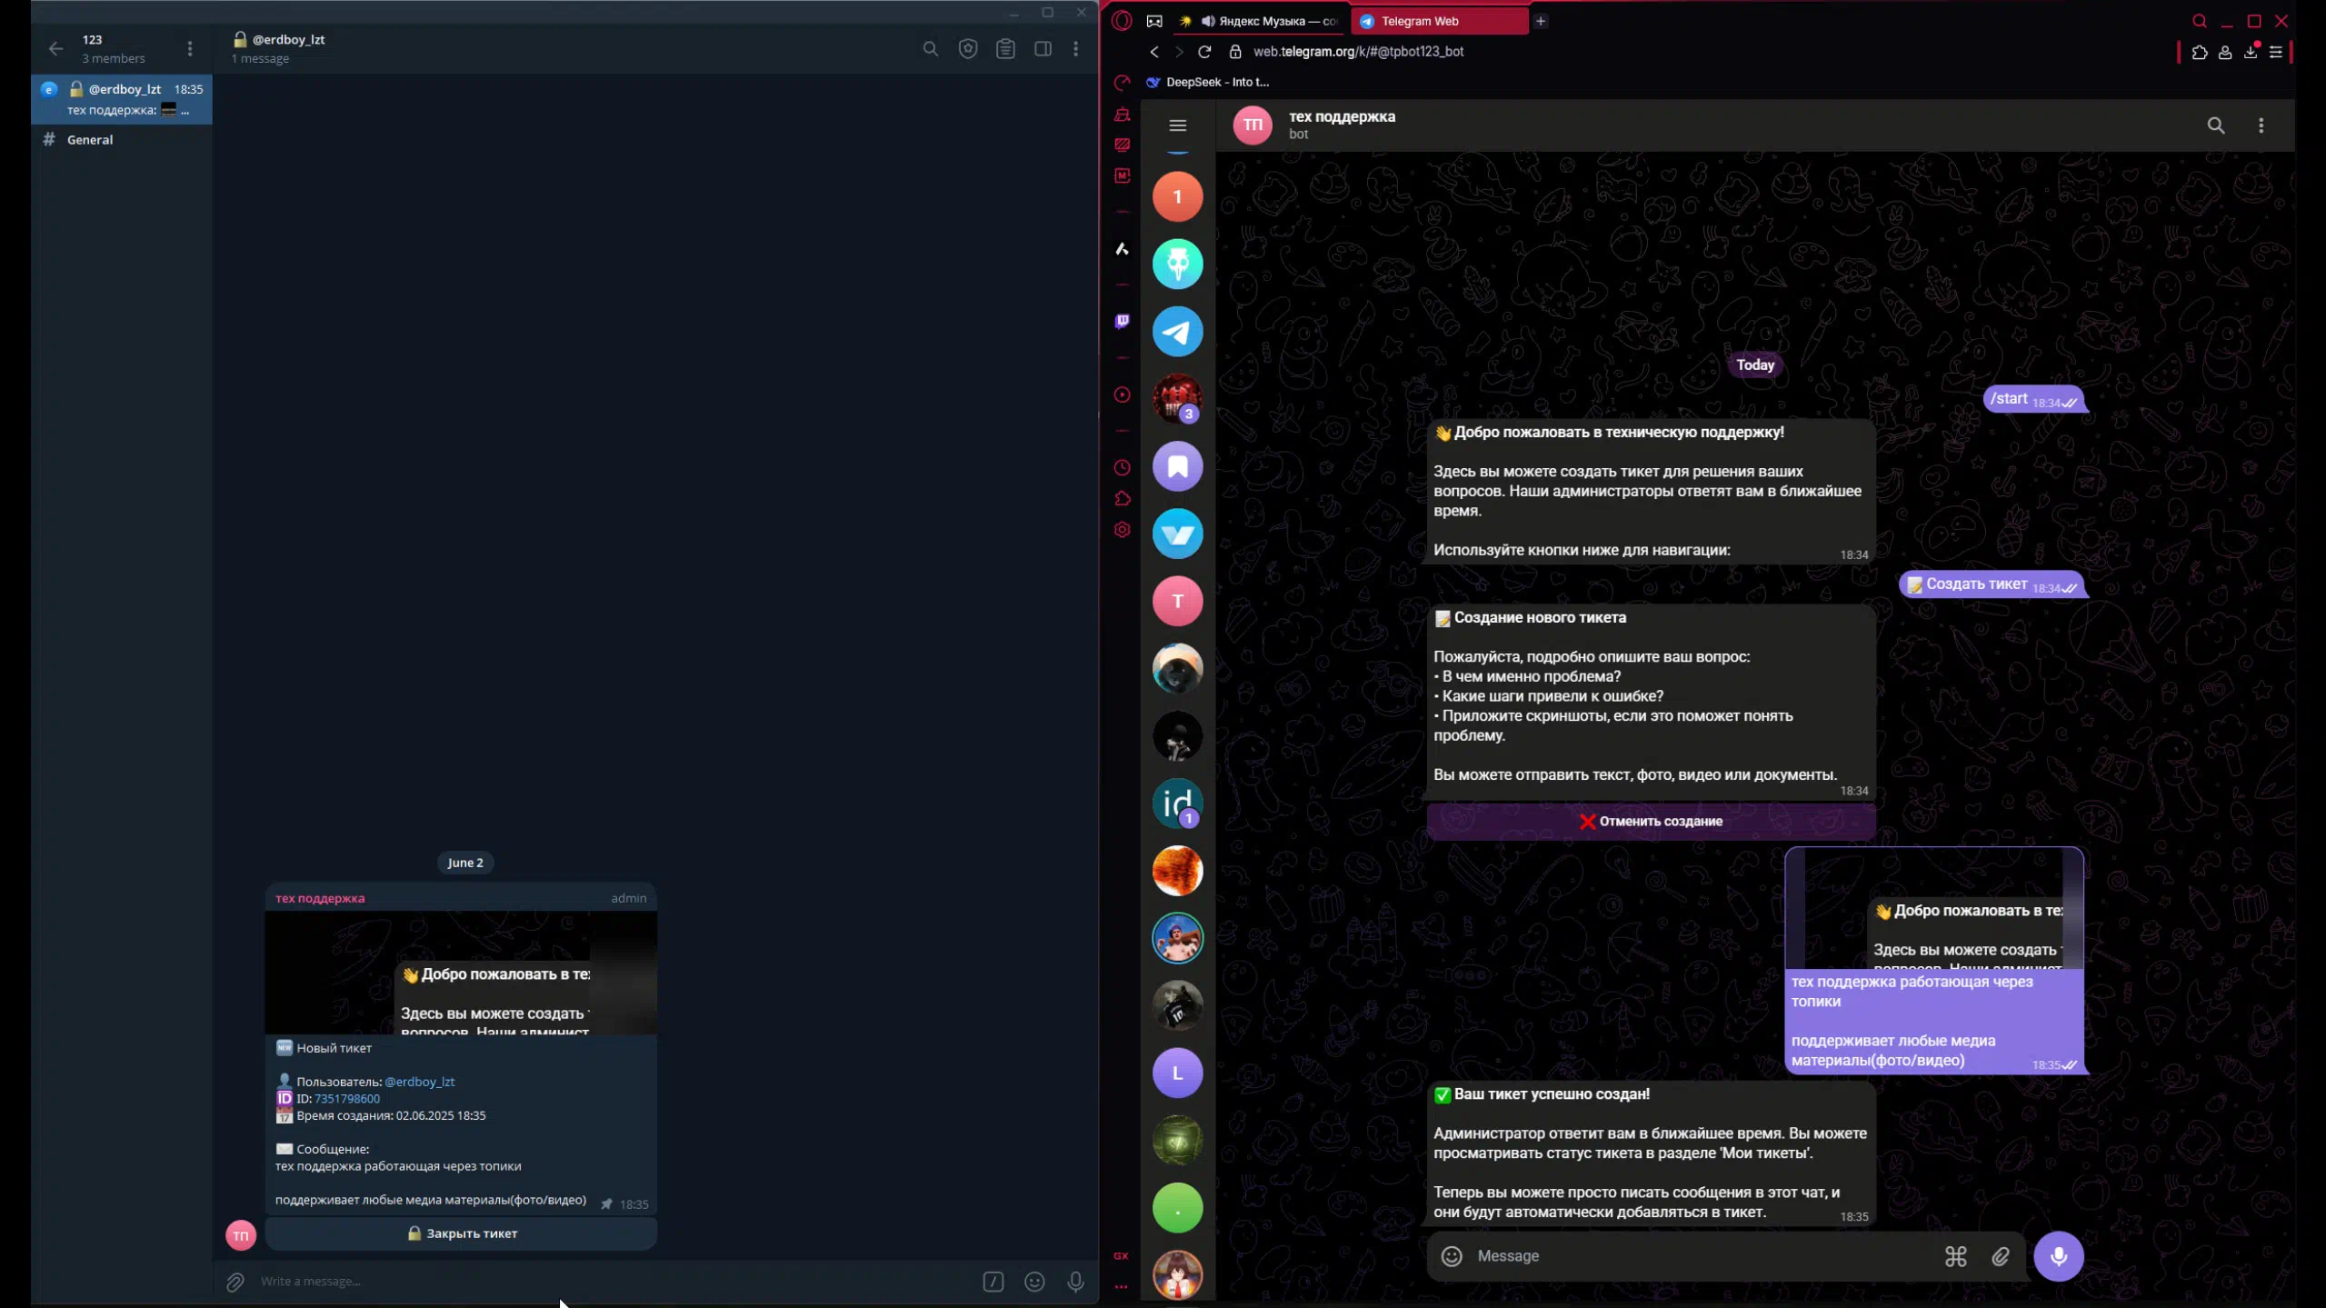Open the Extensions puzzle icon in toolbar
The height and width of the screenshot is (1308, 2326).
(x=2200, y=52)
